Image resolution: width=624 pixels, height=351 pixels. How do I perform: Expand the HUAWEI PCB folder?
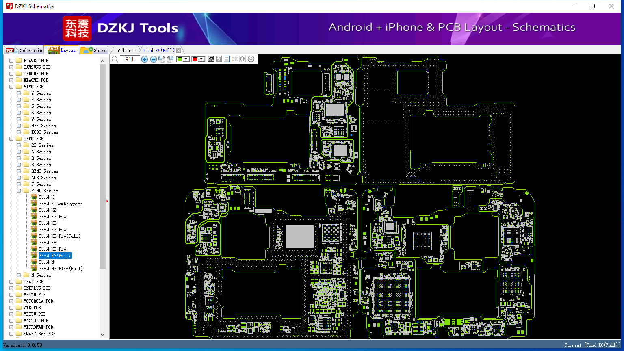coord(11,61)
